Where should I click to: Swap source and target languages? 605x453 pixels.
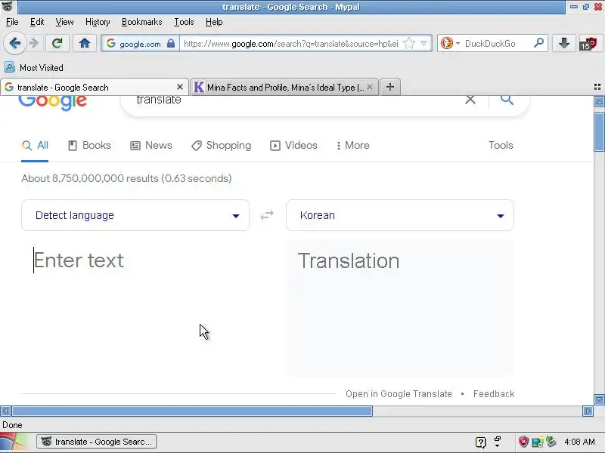(267, 215)
